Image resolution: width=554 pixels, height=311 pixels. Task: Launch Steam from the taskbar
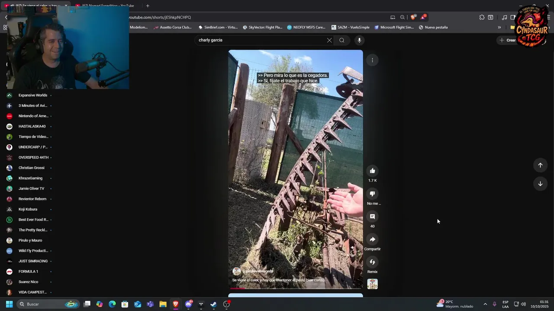point(213,304)
